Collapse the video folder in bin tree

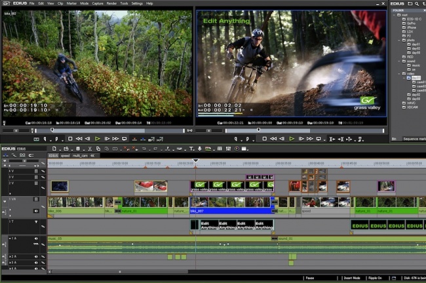click(x=399, y=74)
